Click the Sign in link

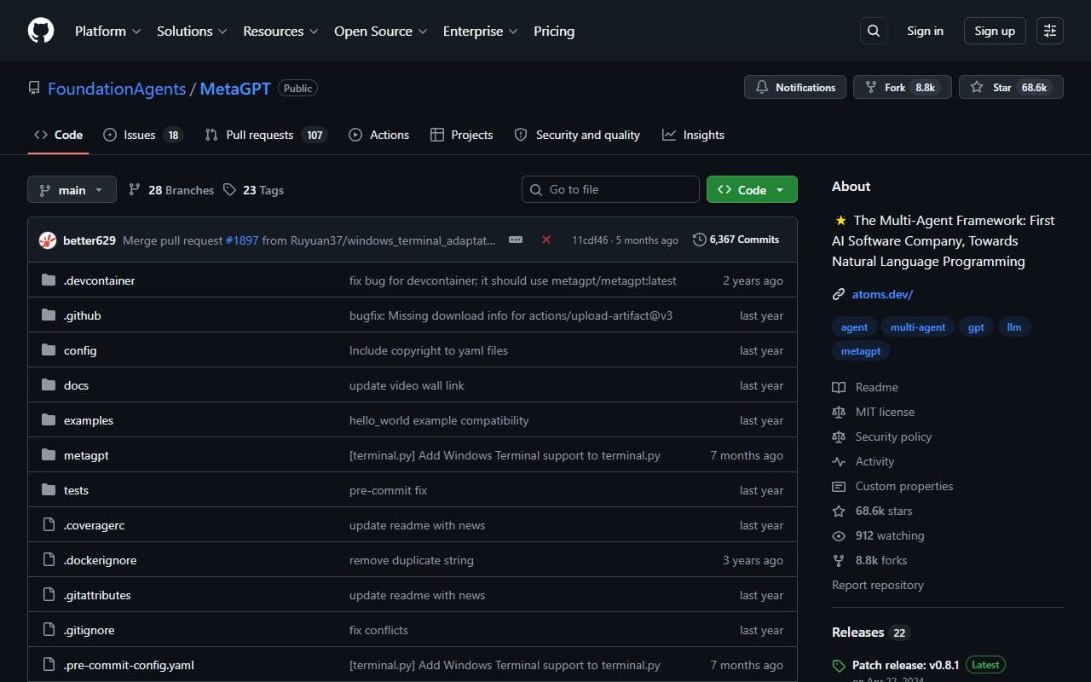click(x=925, y=31)
